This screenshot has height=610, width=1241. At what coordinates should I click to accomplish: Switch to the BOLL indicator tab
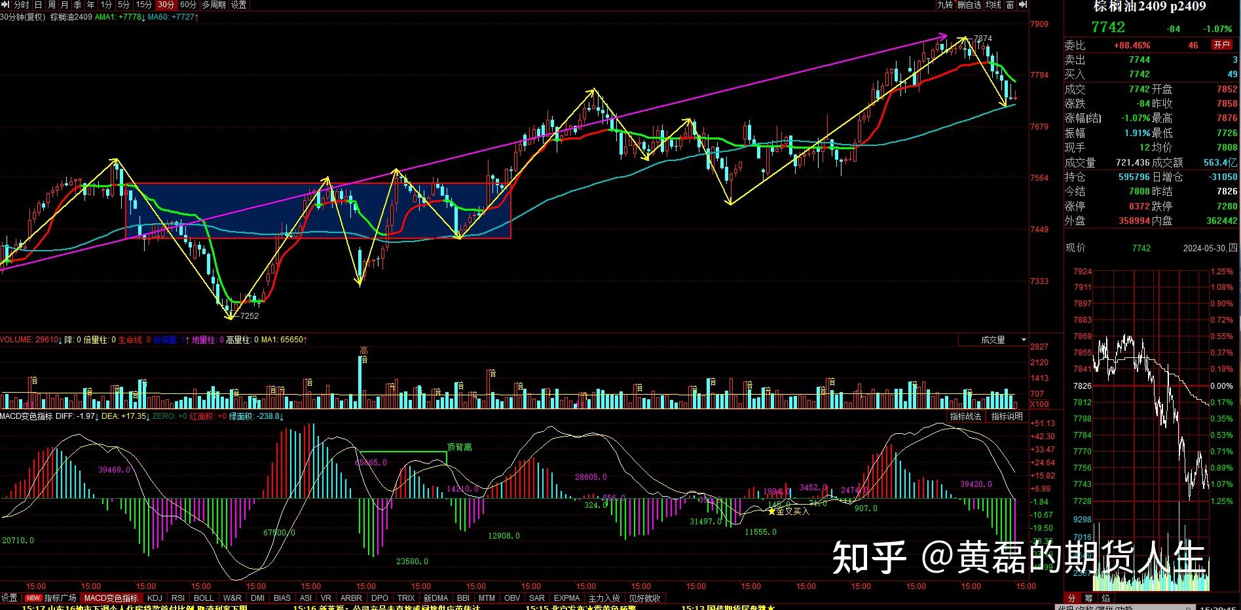(x=204, y=598)
